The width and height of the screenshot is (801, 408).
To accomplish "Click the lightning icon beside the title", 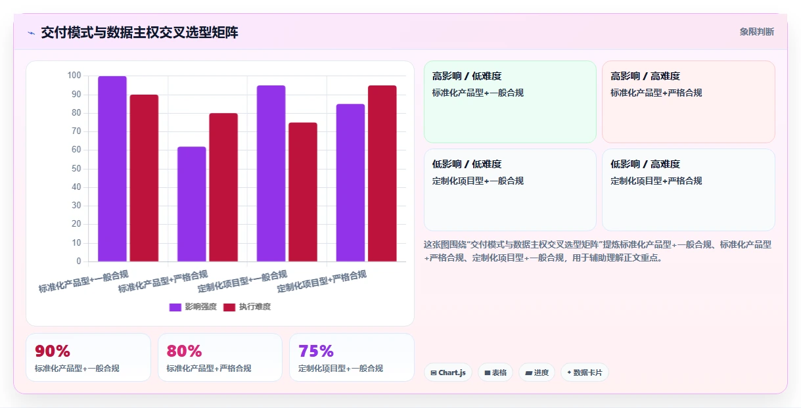I will pyautogui.click(x=31, y=33).
